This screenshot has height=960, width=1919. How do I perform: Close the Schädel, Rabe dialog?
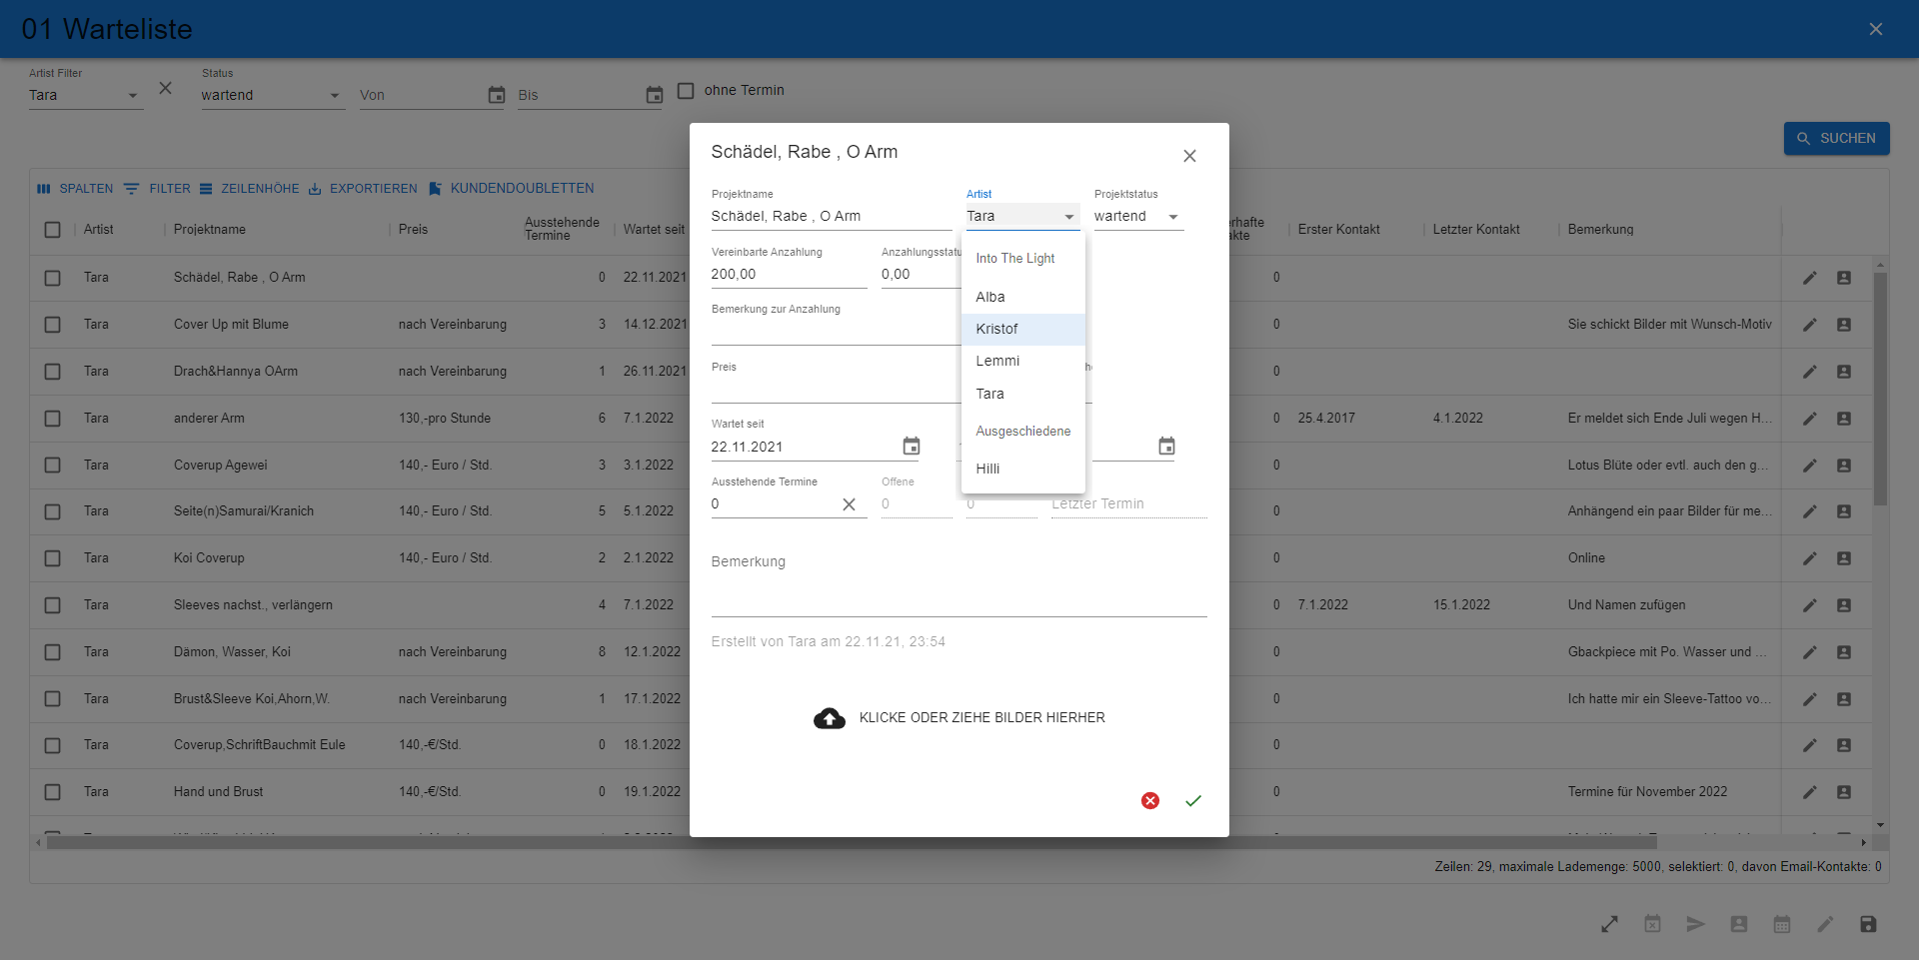tap(1189, 156)
